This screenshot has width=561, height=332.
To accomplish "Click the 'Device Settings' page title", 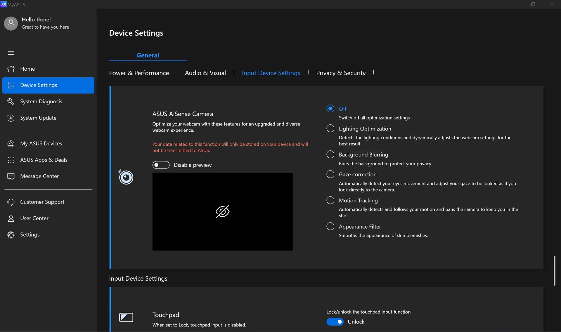I will coord(136,33).
